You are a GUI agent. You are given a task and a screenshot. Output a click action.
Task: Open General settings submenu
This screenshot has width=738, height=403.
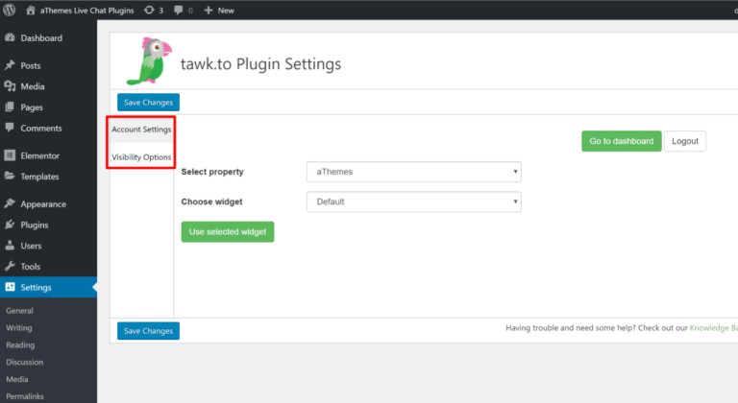point(19,311)
